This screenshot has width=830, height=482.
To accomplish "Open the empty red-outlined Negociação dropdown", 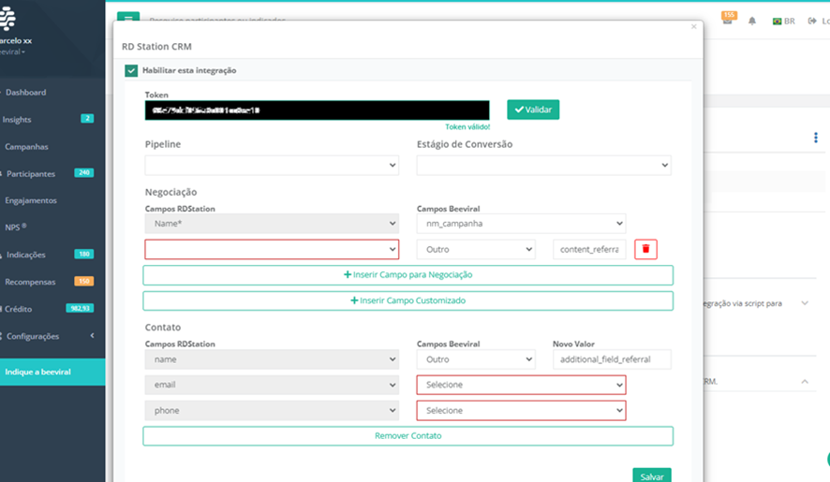I will [x=272, y=249].
